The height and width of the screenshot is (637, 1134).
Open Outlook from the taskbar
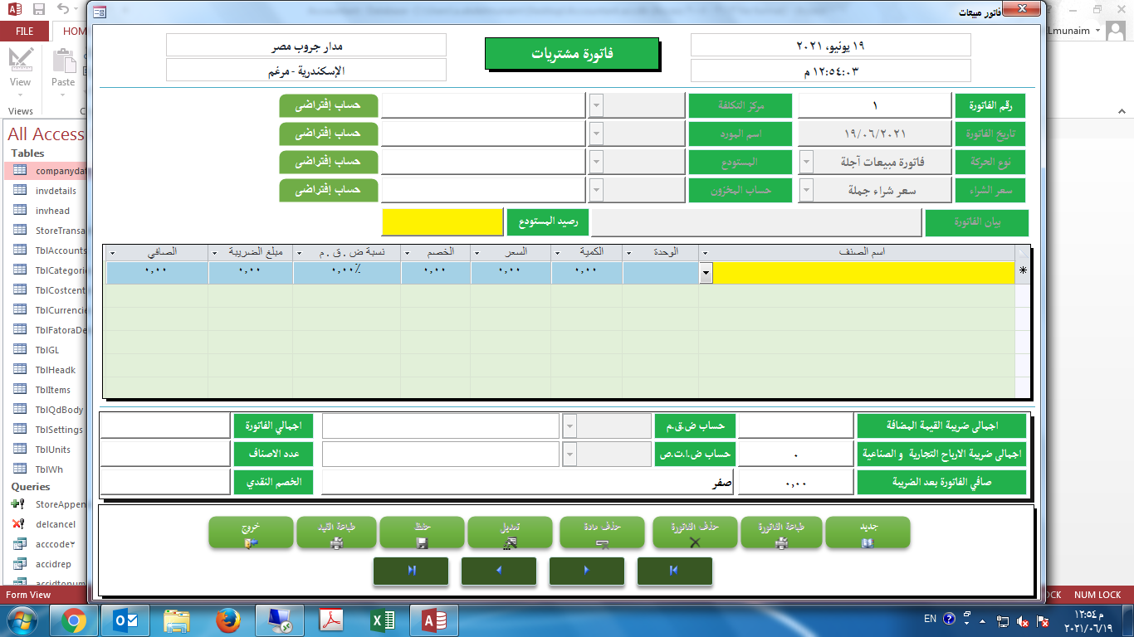[x=125, y=620]
